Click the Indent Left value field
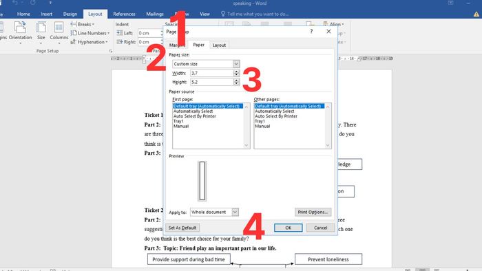Image resolution: width=482 pixels, height=271 pixels. tap(150, 33)
